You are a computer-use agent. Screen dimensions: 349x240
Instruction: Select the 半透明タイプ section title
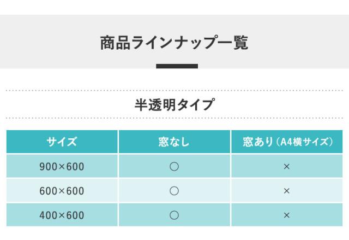[x=174, y=104]
